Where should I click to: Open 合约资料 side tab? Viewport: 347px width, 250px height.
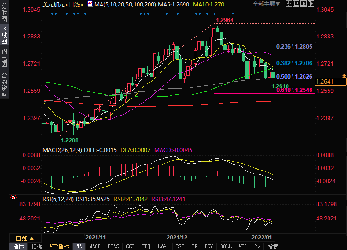tap(4, 85)
